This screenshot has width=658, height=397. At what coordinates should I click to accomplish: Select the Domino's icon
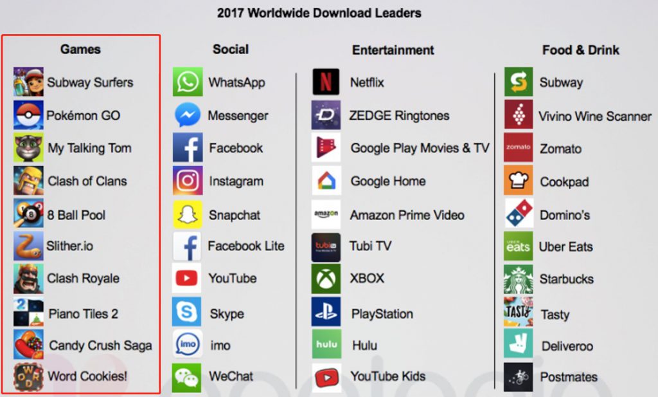[519, 213]
